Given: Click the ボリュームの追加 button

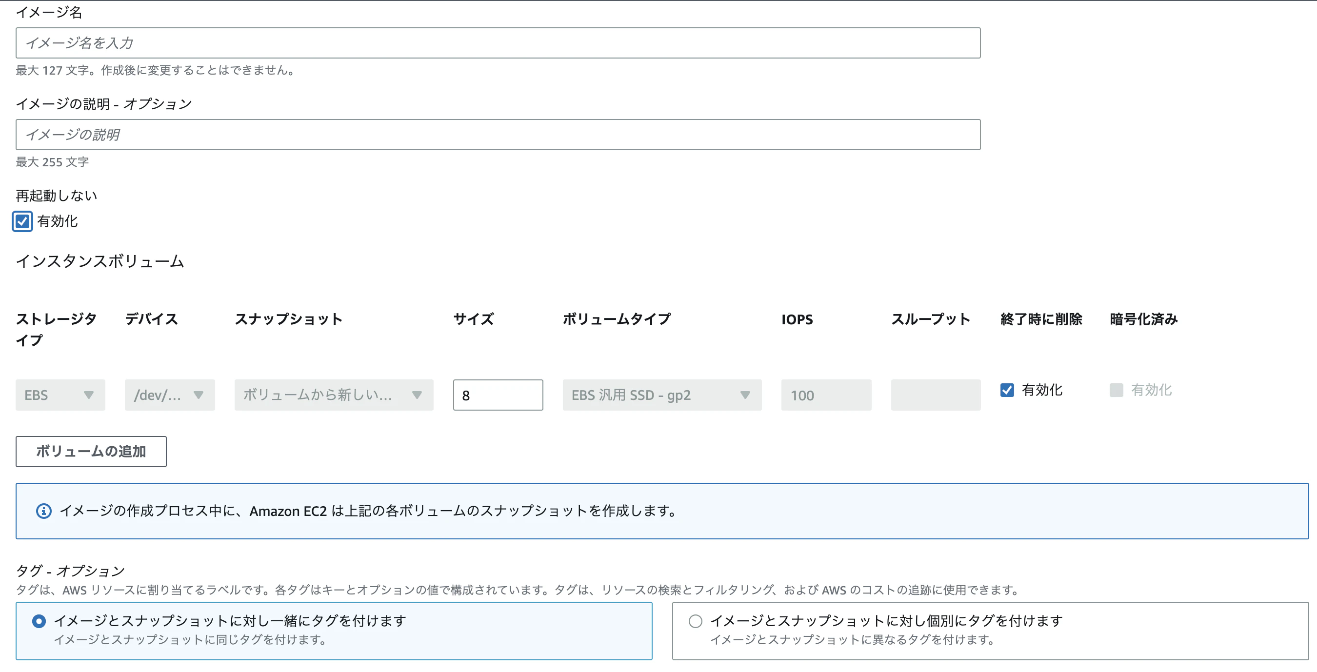Looking at the screenshot, I should pyautogui.click(x=91, y=452).
